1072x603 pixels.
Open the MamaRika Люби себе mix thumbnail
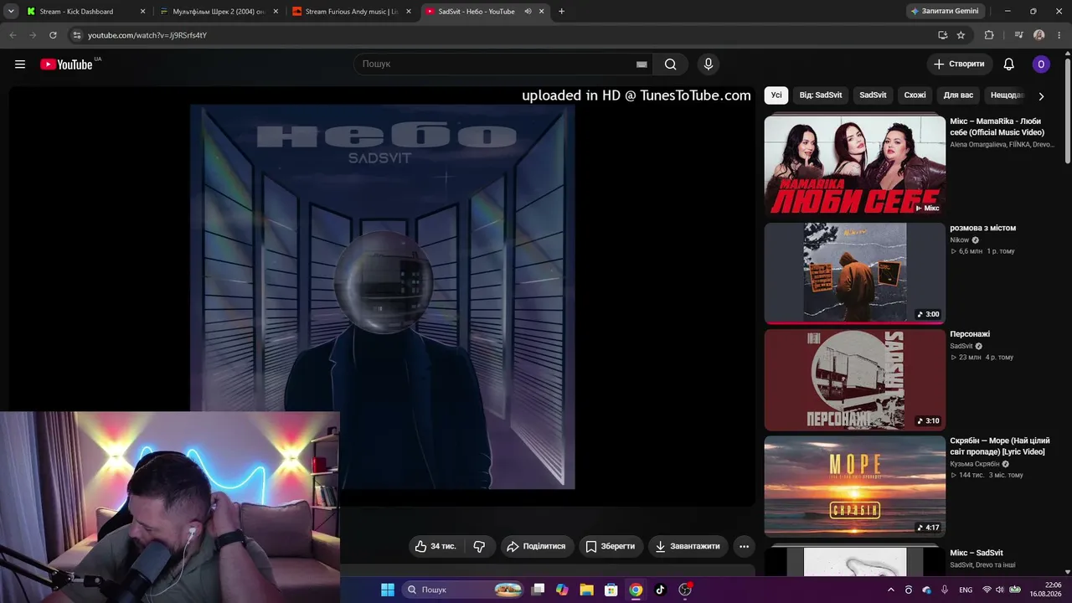(x=855, y=166)
